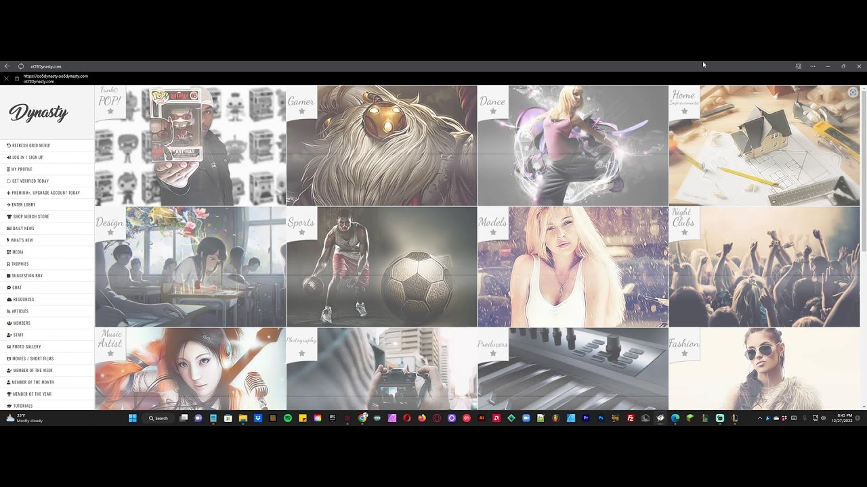Open the browser three-dots menu
The image size is (867, 487).
[813, 66]
